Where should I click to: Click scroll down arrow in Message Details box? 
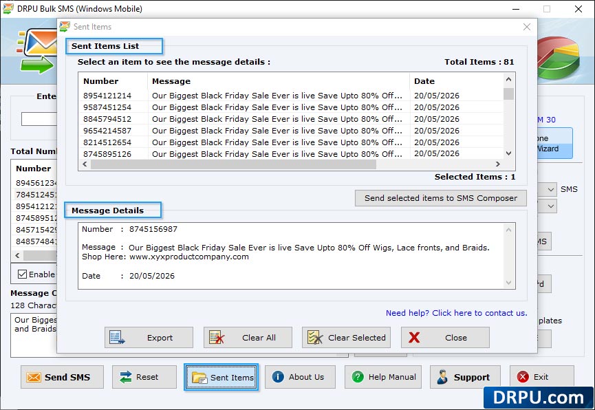coord(508,283)
